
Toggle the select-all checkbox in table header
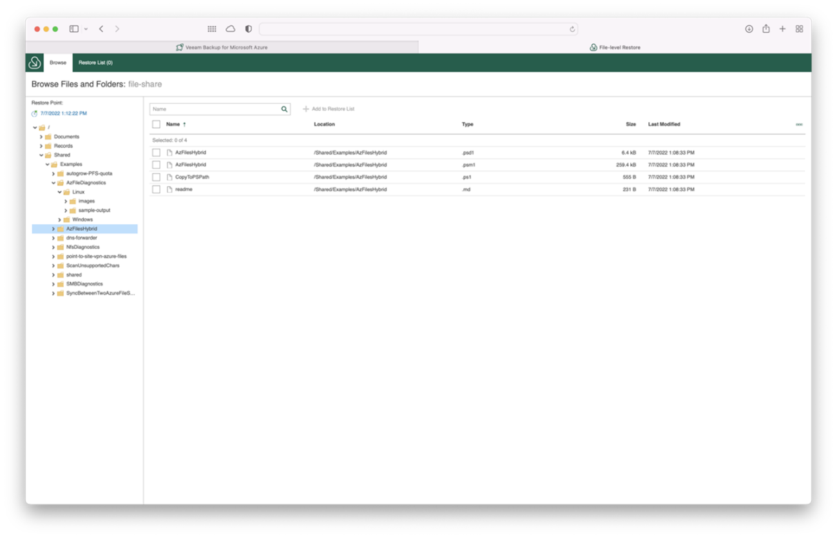click(156, 124)
